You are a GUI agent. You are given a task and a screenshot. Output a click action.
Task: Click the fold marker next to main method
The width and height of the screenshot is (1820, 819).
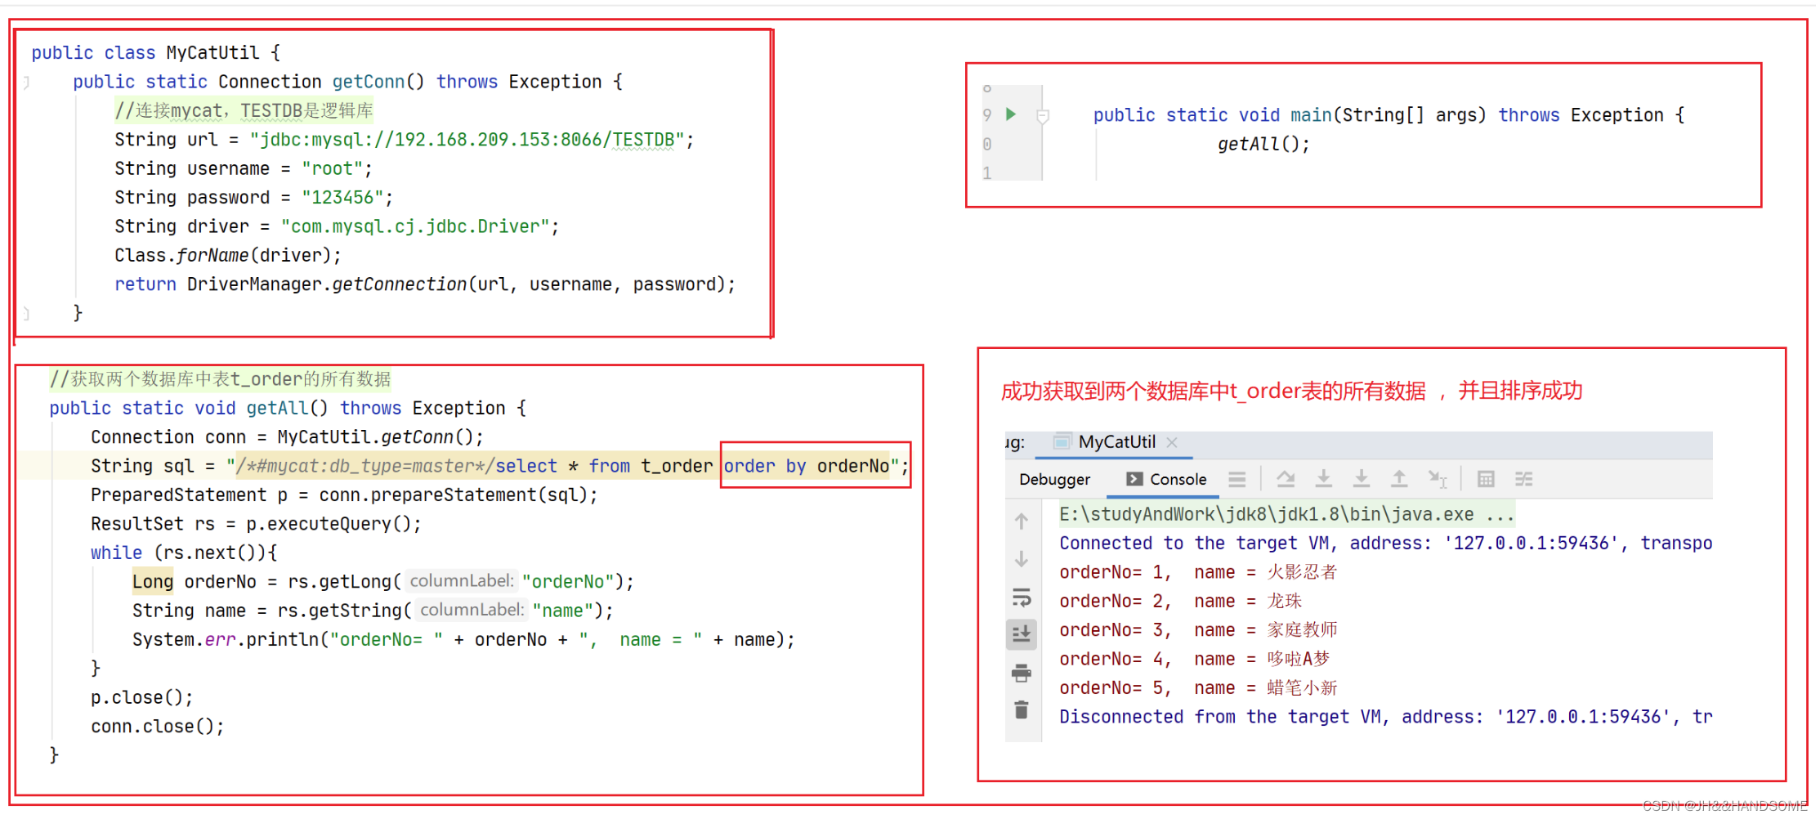[x=1042, y=116]
